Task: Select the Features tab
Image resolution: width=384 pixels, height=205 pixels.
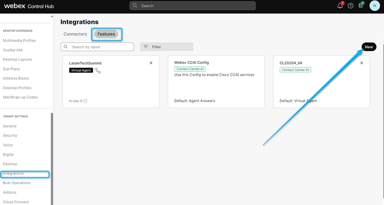Action: tap(106, 34)
